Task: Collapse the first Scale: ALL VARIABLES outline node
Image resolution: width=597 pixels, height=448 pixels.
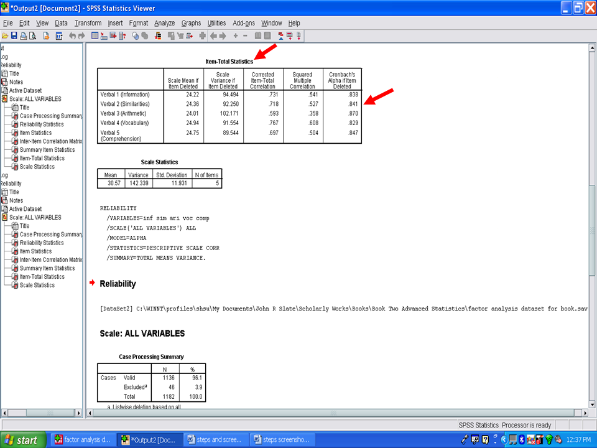Action: click(5, 99)
